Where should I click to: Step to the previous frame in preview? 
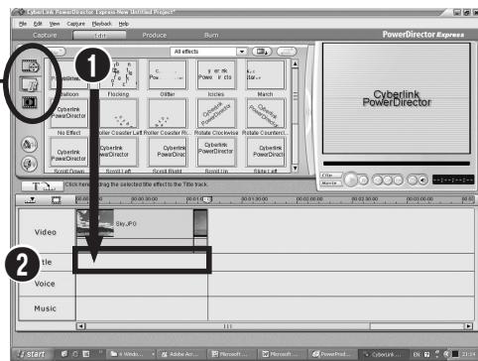pos(378,180)
